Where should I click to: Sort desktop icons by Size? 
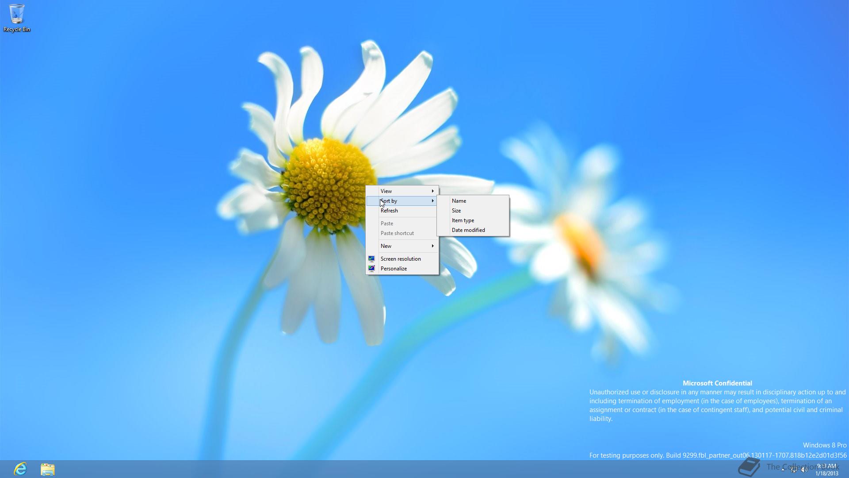456,211
